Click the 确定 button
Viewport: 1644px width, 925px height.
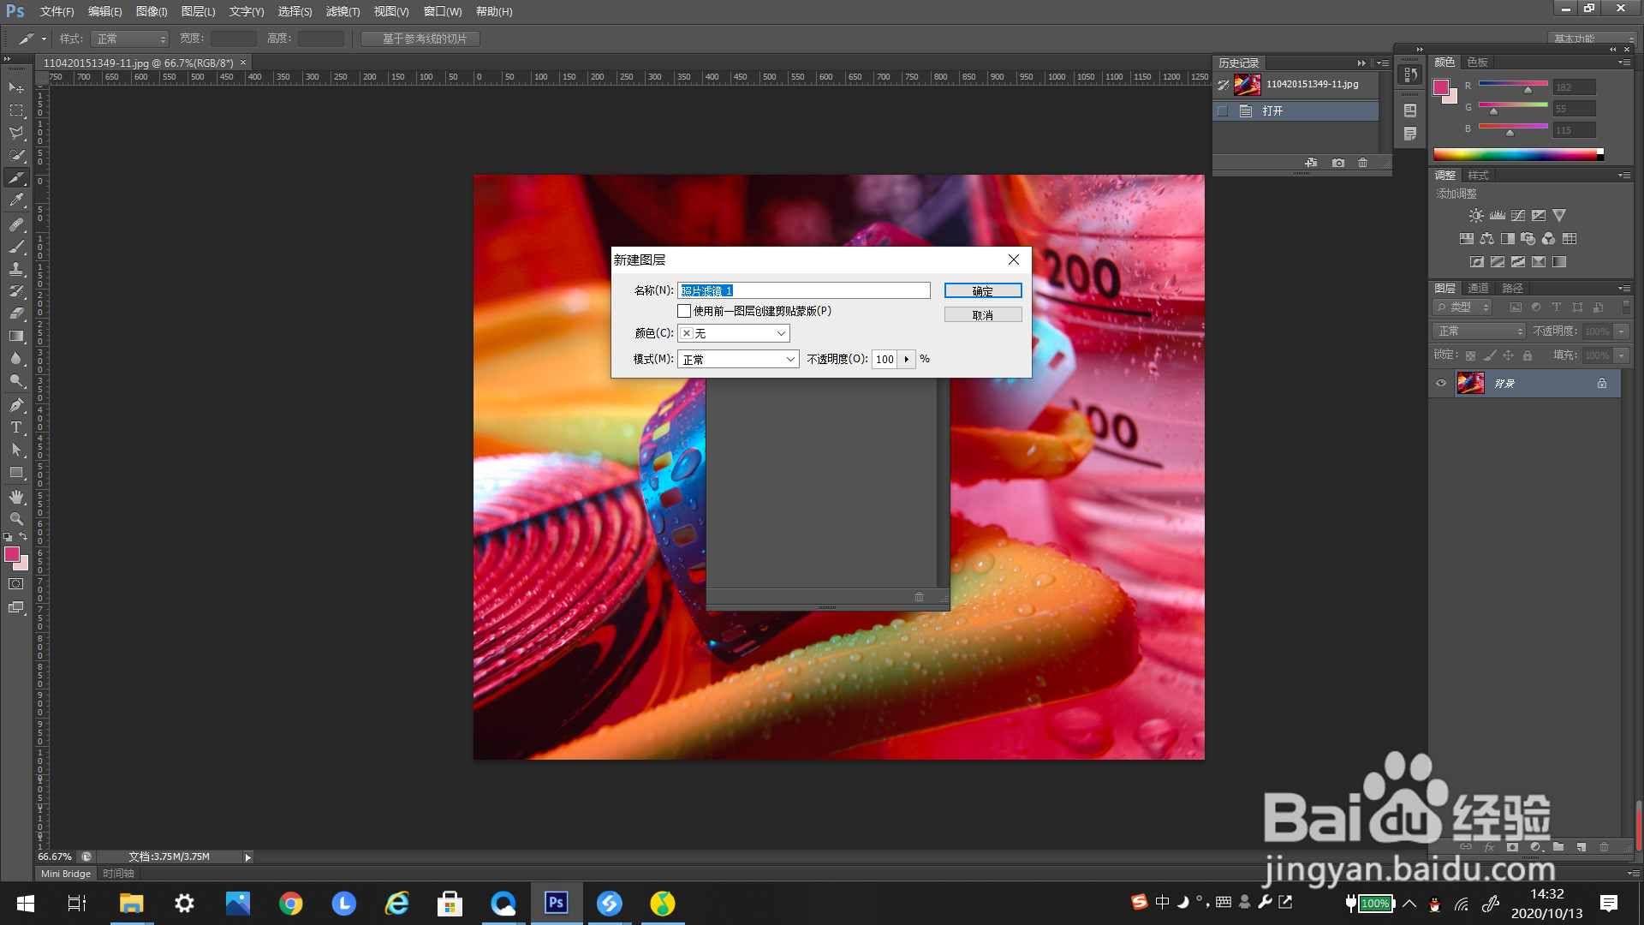pyautogui.click(x=983, y=291)
